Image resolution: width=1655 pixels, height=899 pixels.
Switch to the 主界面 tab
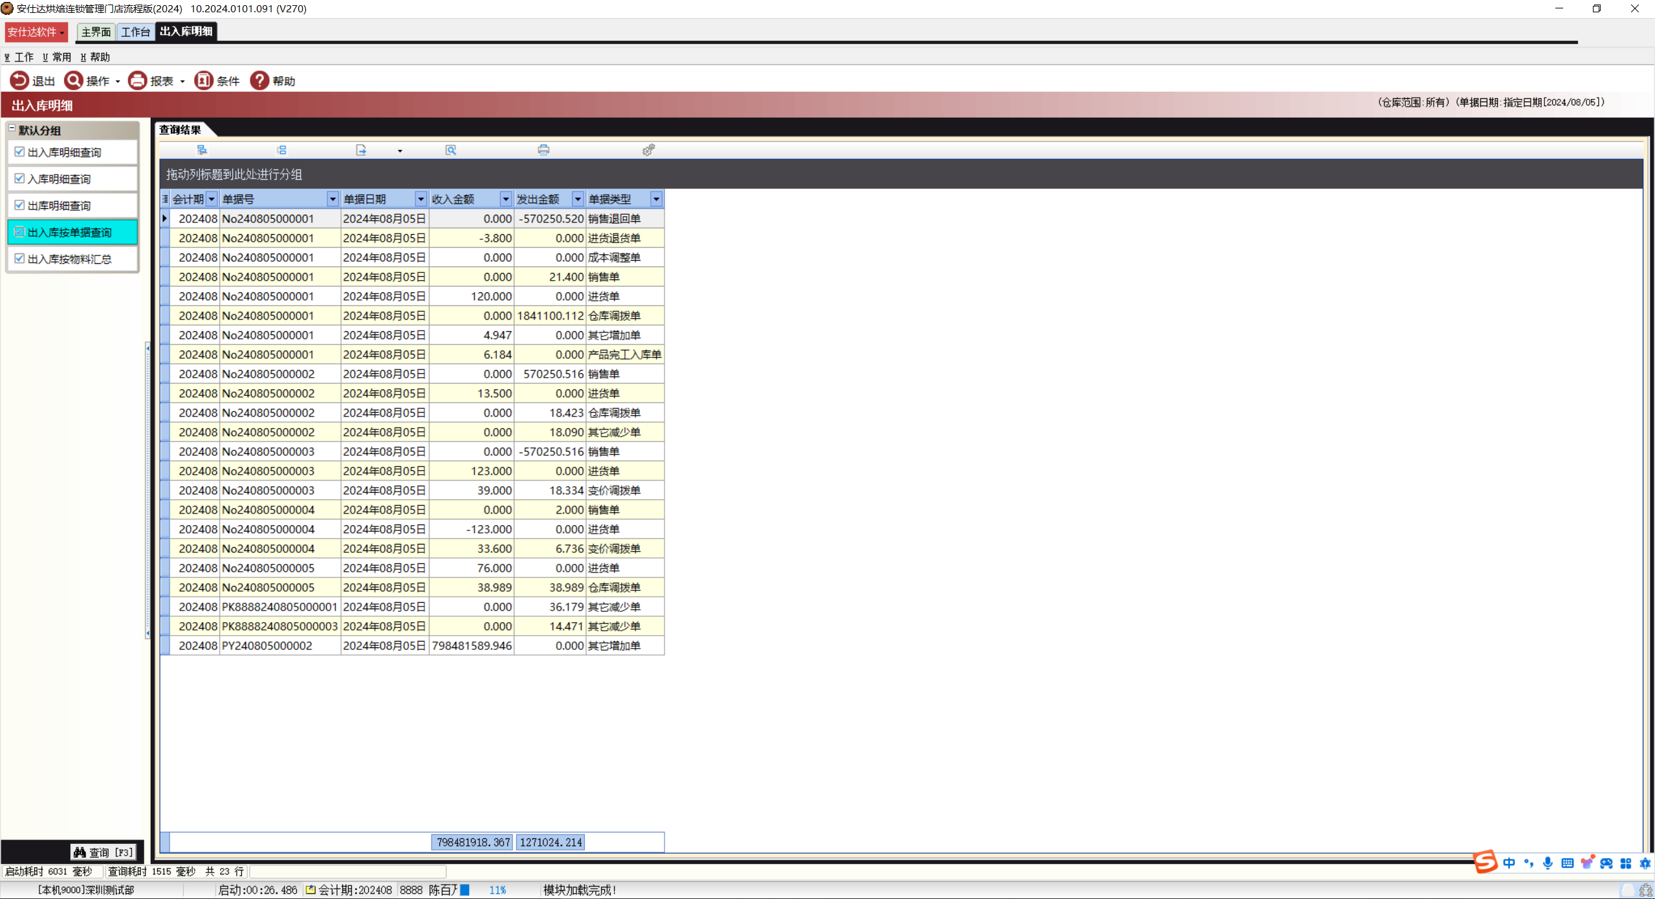coord(96,32)
